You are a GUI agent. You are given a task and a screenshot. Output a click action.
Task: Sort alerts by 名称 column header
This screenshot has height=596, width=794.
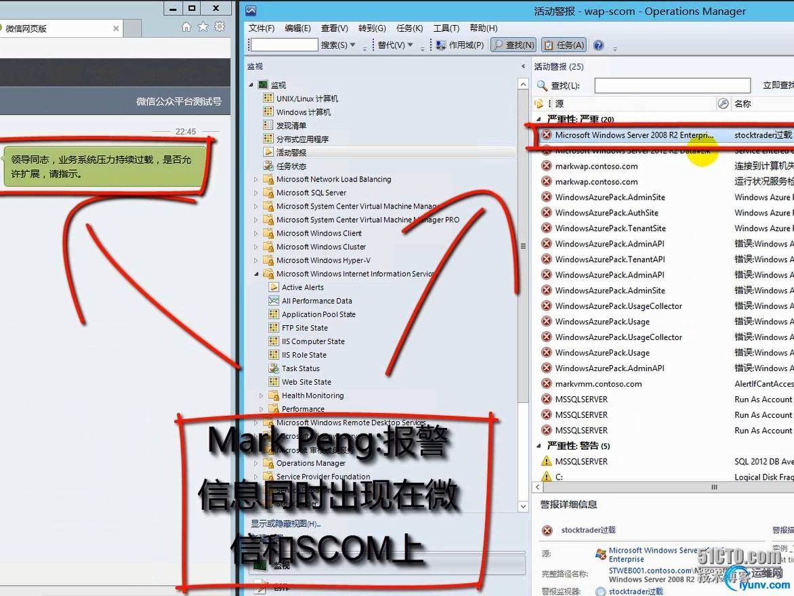pos(743,104)
